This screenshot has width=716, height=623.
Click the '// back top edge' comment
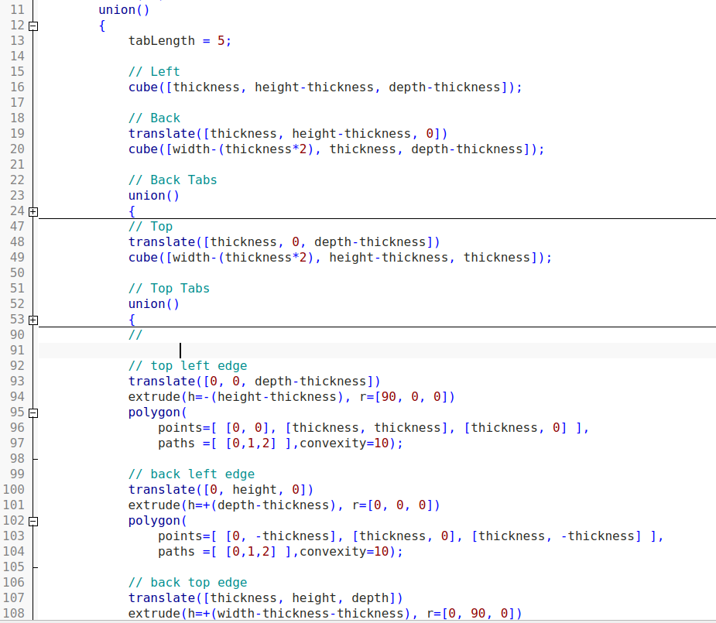pos(187,583)
